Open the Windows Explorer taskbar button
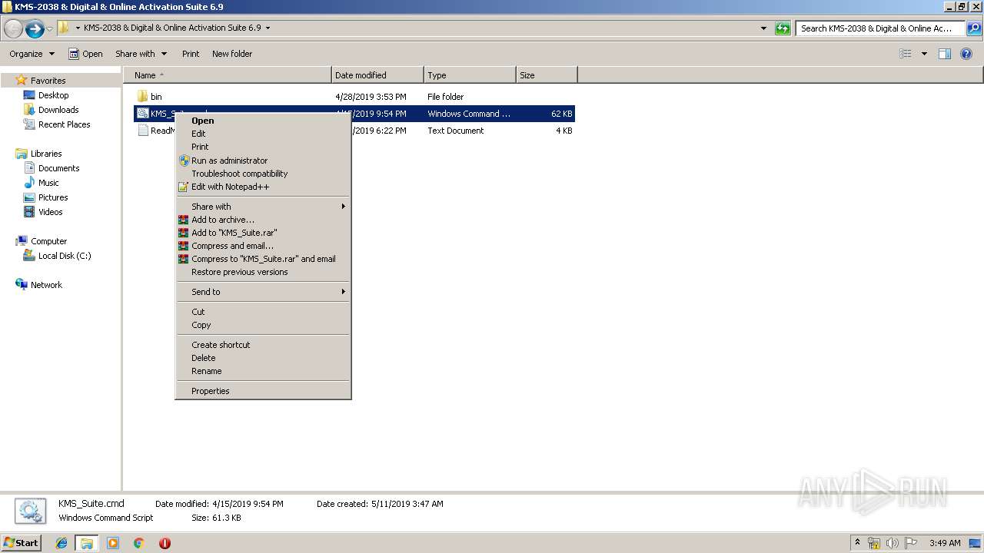Image resolution: width=984 pixels, height=553 pixels. click(87, 543)
